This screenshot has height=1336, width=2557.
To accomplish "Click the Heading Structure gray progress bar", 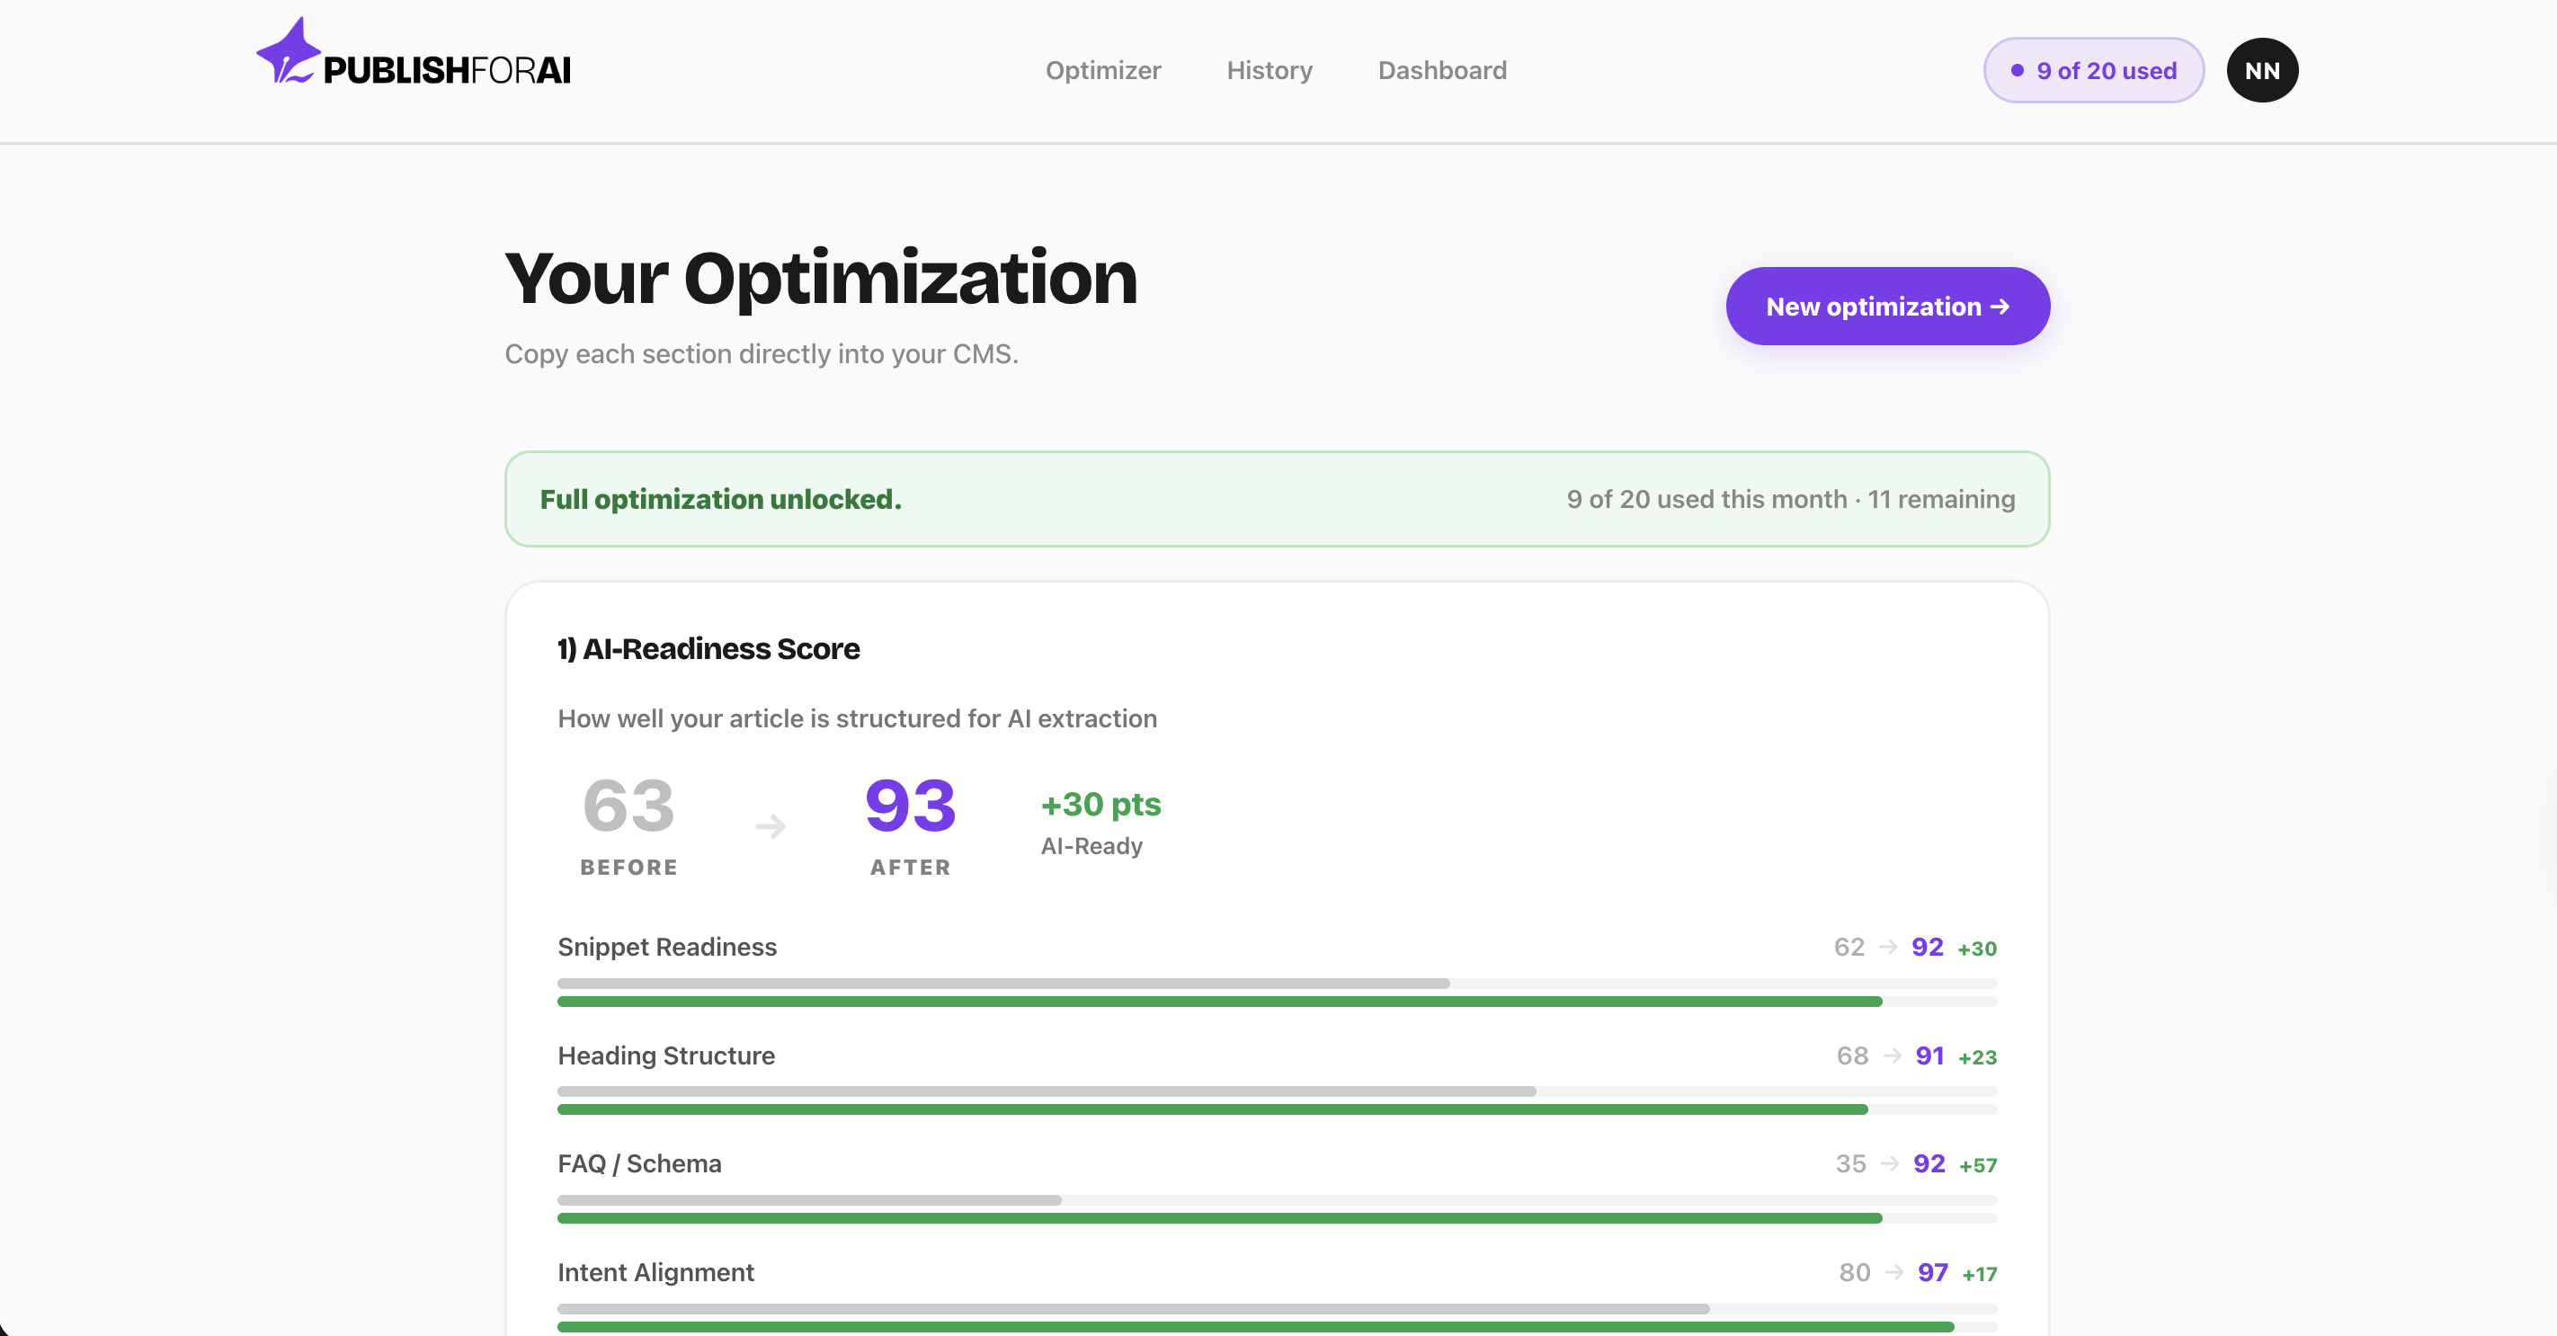I will [x=1042, y=1091].
